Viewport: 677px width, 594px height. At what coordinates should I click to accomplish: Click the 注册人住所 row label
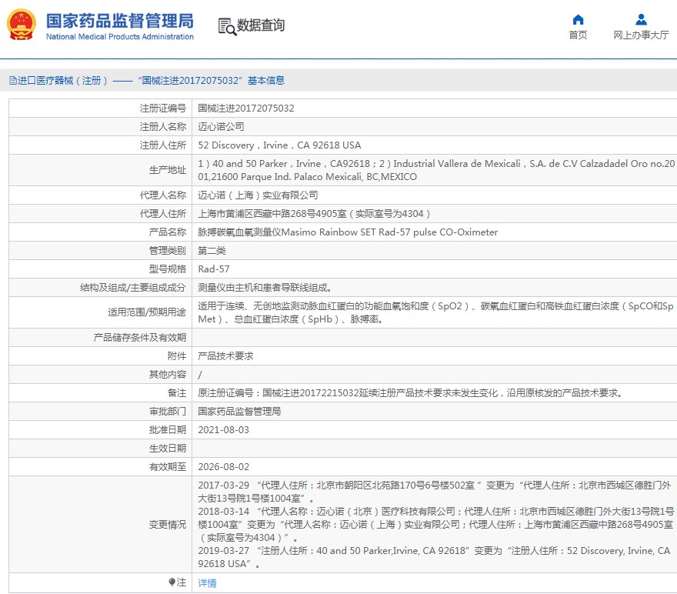point(163,145)
